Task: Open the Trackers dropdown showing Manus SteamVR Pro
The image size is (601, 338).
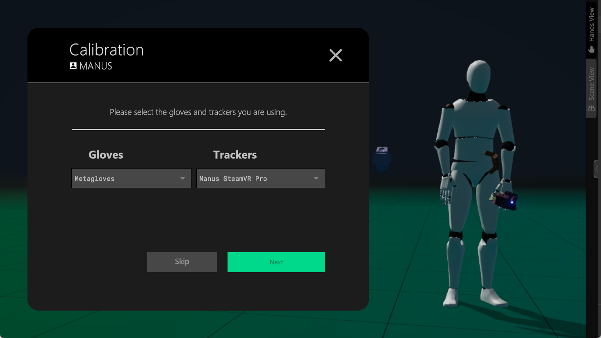Action: pyautogui.click(x=260, y=178)
